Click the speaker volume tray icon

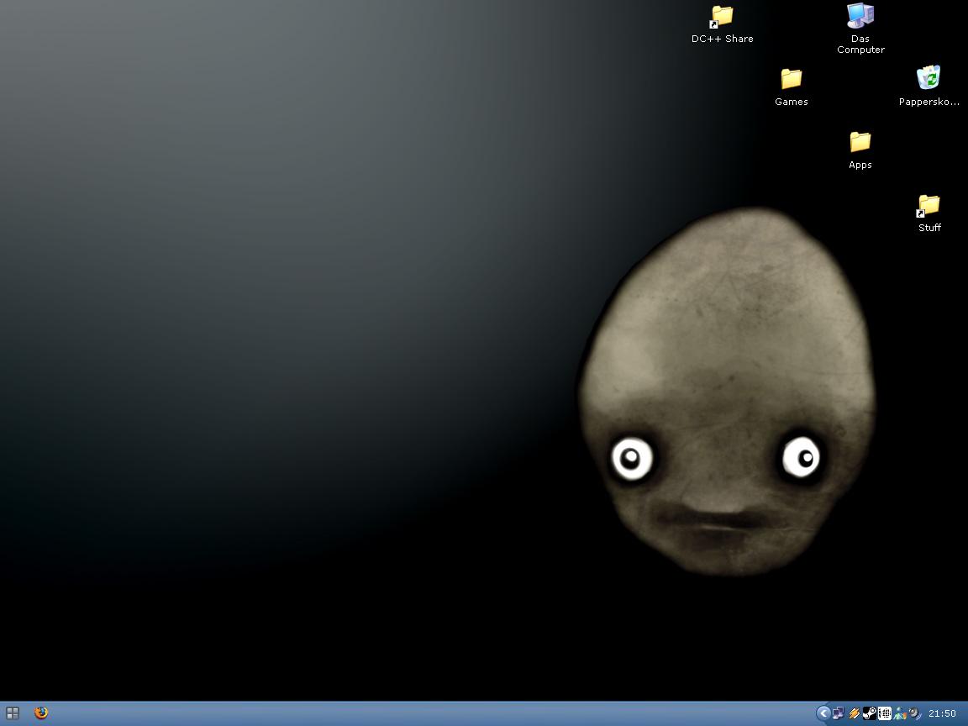click(x=915, y=713)
